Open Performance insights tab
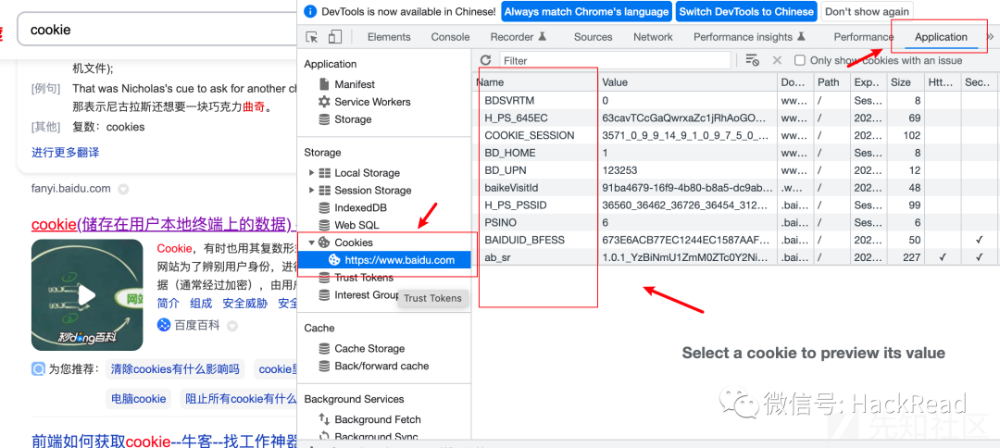The height and width of the screenshot is (448, 1000). tap(749, 37)
